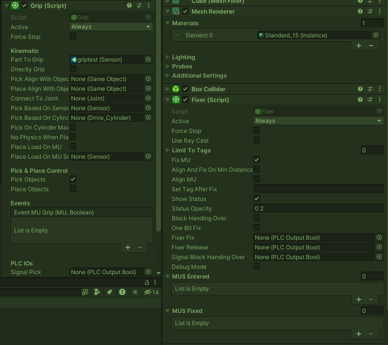Screen dimensions: 388x345
Task: Click Set Tag After Fix field
Action: pyautogui.click(x=319, y=189)
